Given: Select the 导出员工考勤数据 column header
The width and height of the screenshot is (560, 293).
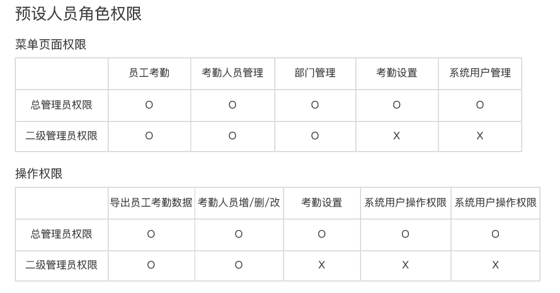Looking at the screenshot, I should tap(151, 203).
